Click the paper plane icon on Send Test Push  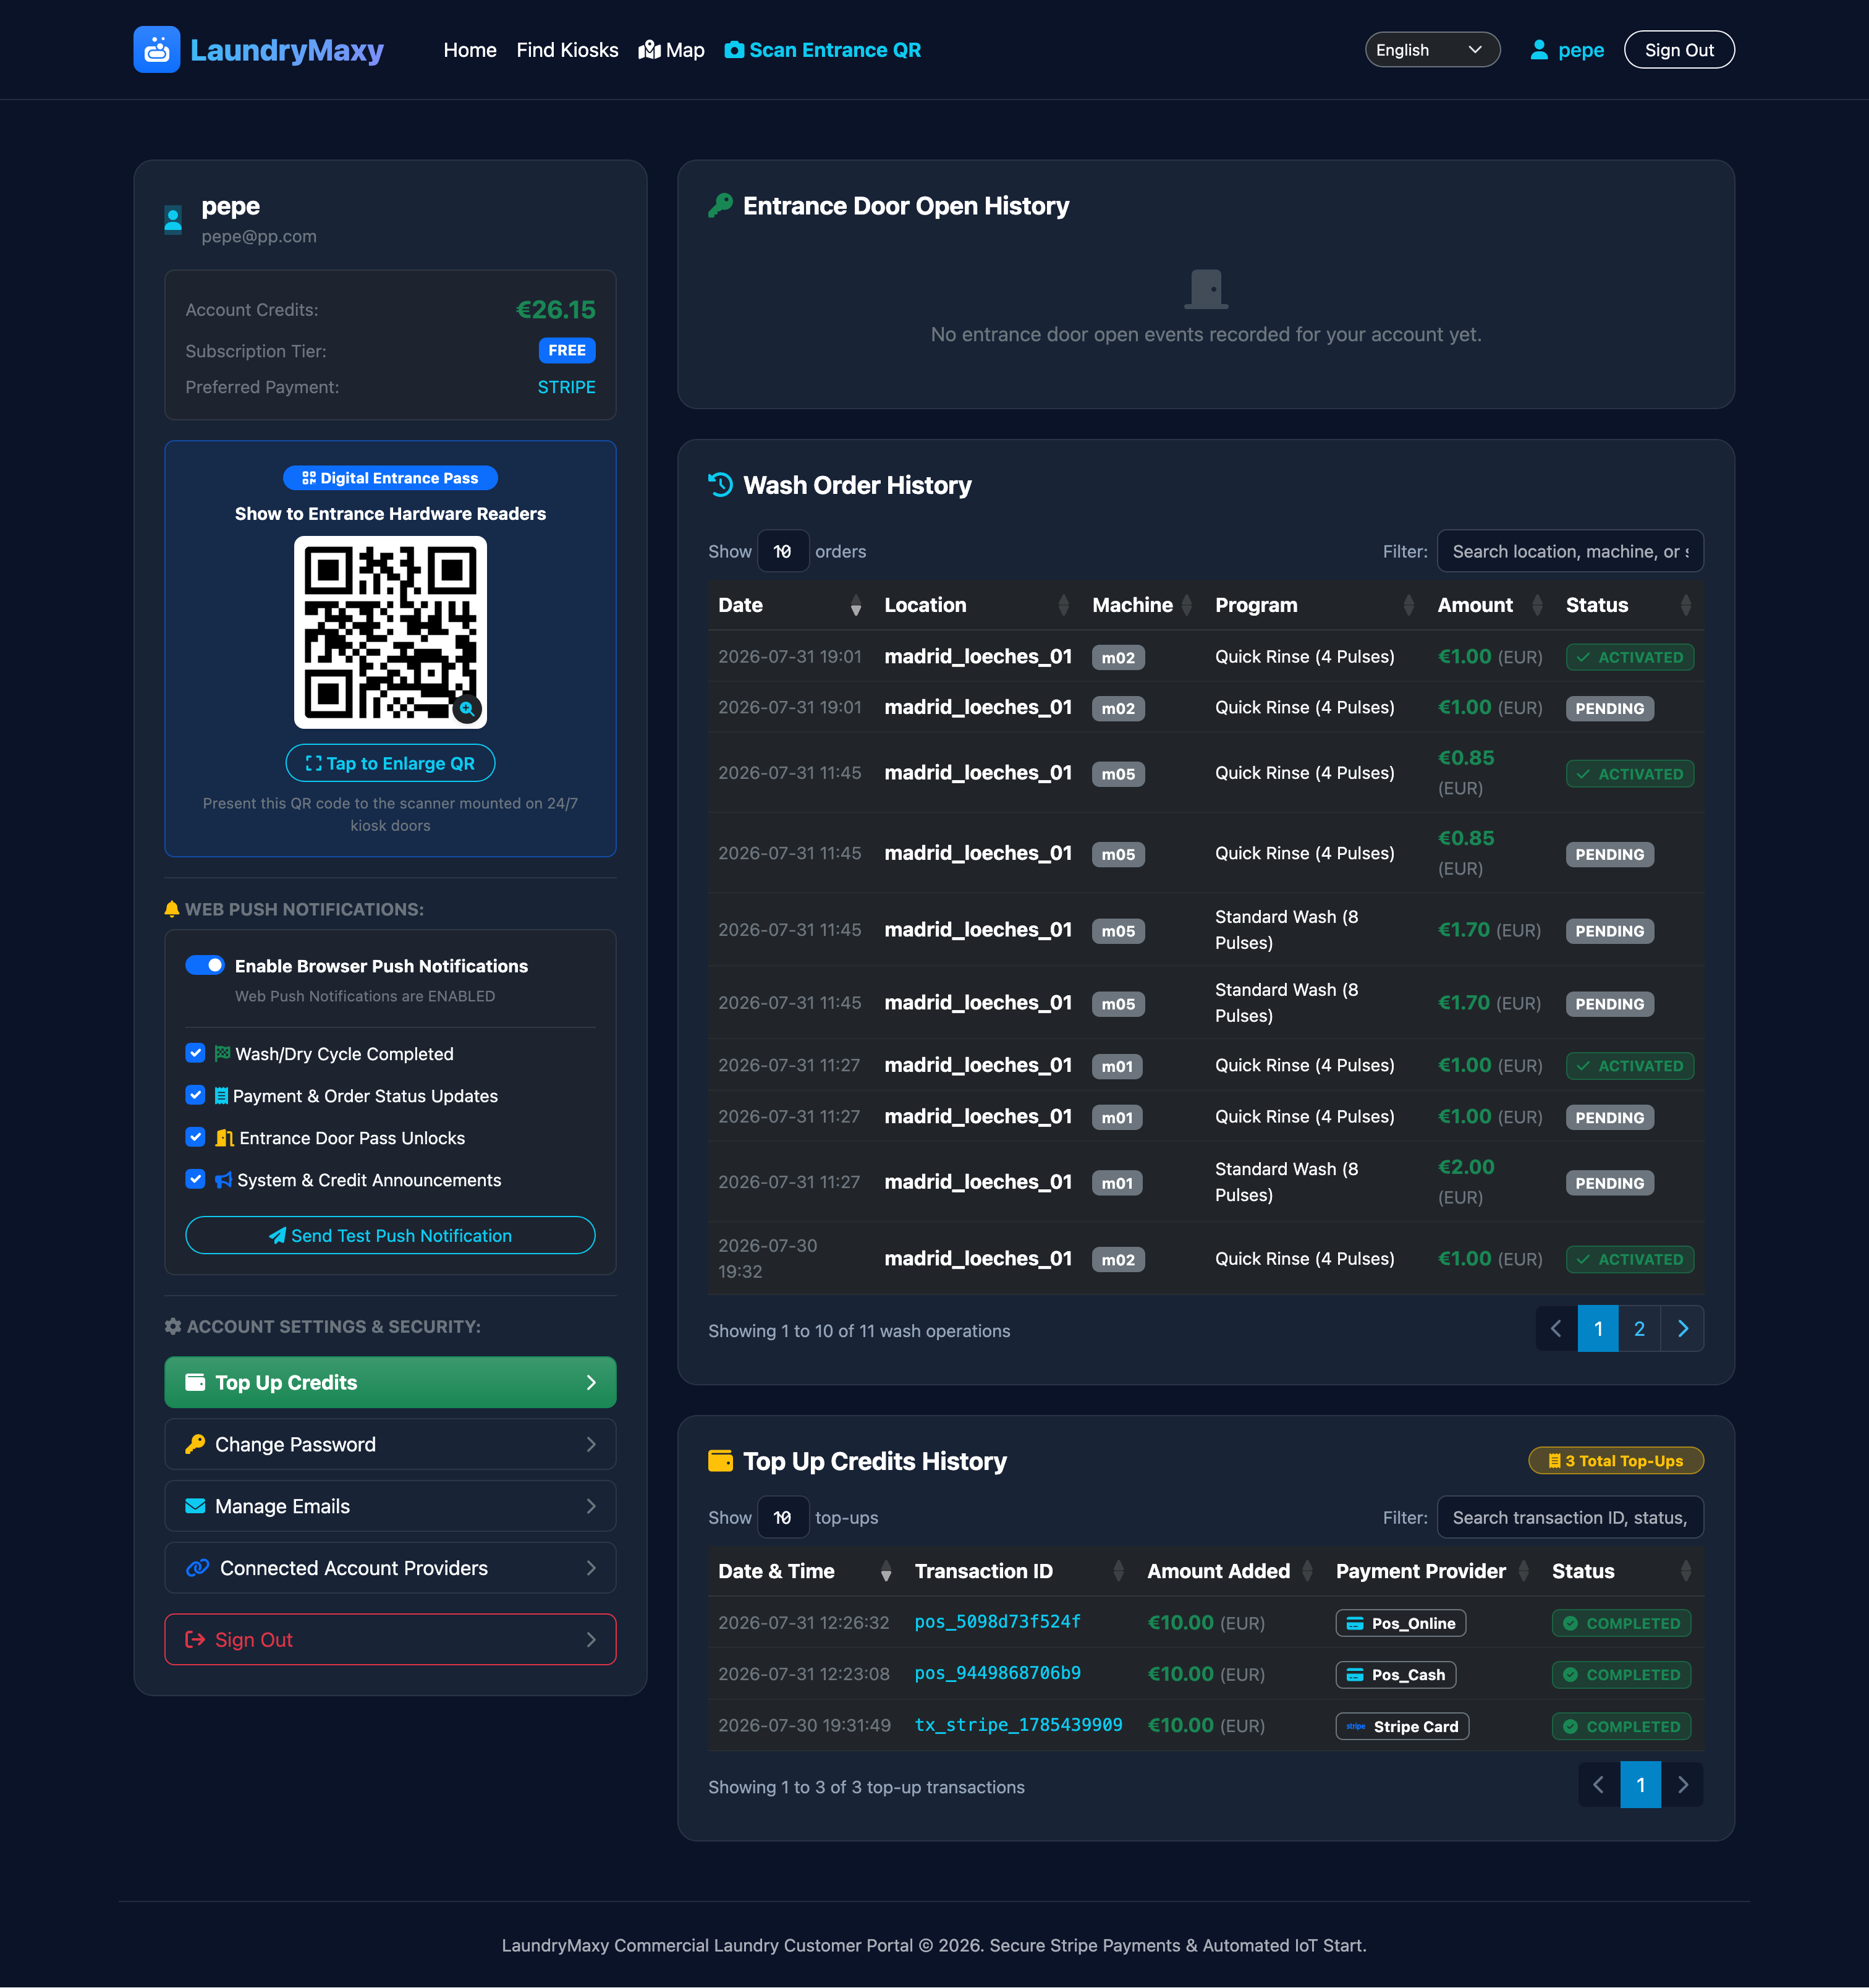click(278, 1236)
